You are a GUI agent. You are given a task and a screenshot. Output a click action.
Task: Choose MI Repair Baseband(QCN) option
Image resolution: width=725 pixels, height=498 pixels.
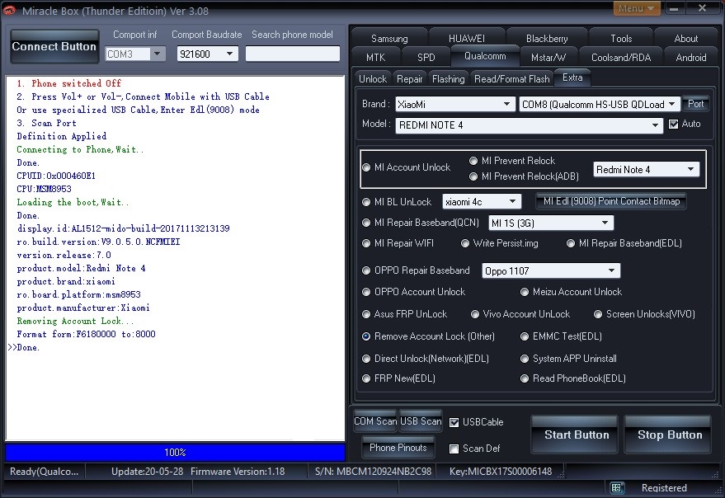pos(366,223)
